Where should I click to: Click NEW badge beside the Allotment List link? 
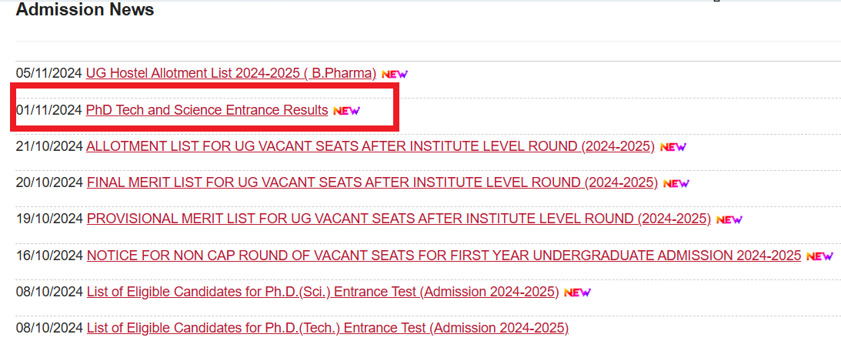click(673, 147)
